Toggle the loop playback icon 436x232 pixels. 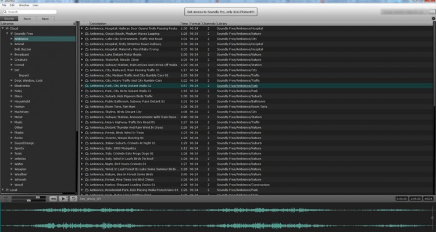tap(73, 198)
